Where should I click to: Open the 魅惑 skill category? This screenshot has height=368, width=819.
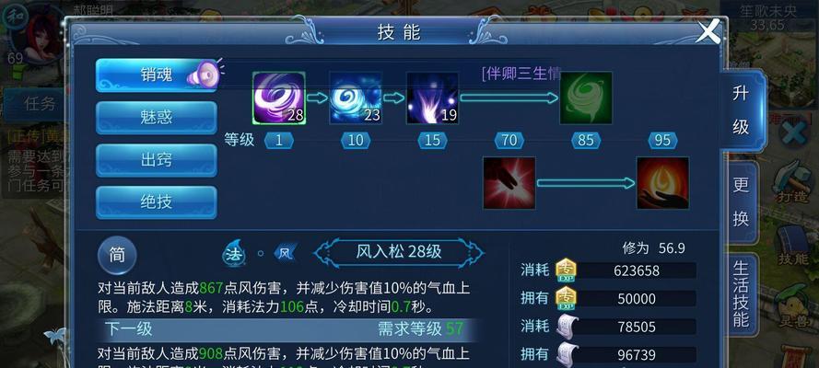pos(157,117)
